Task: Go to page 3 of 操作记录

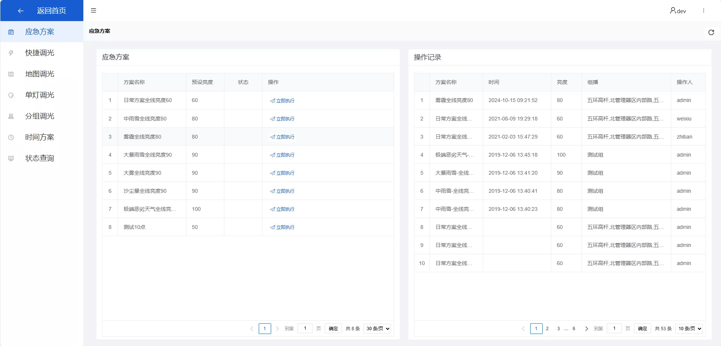Action: [558, 329]
